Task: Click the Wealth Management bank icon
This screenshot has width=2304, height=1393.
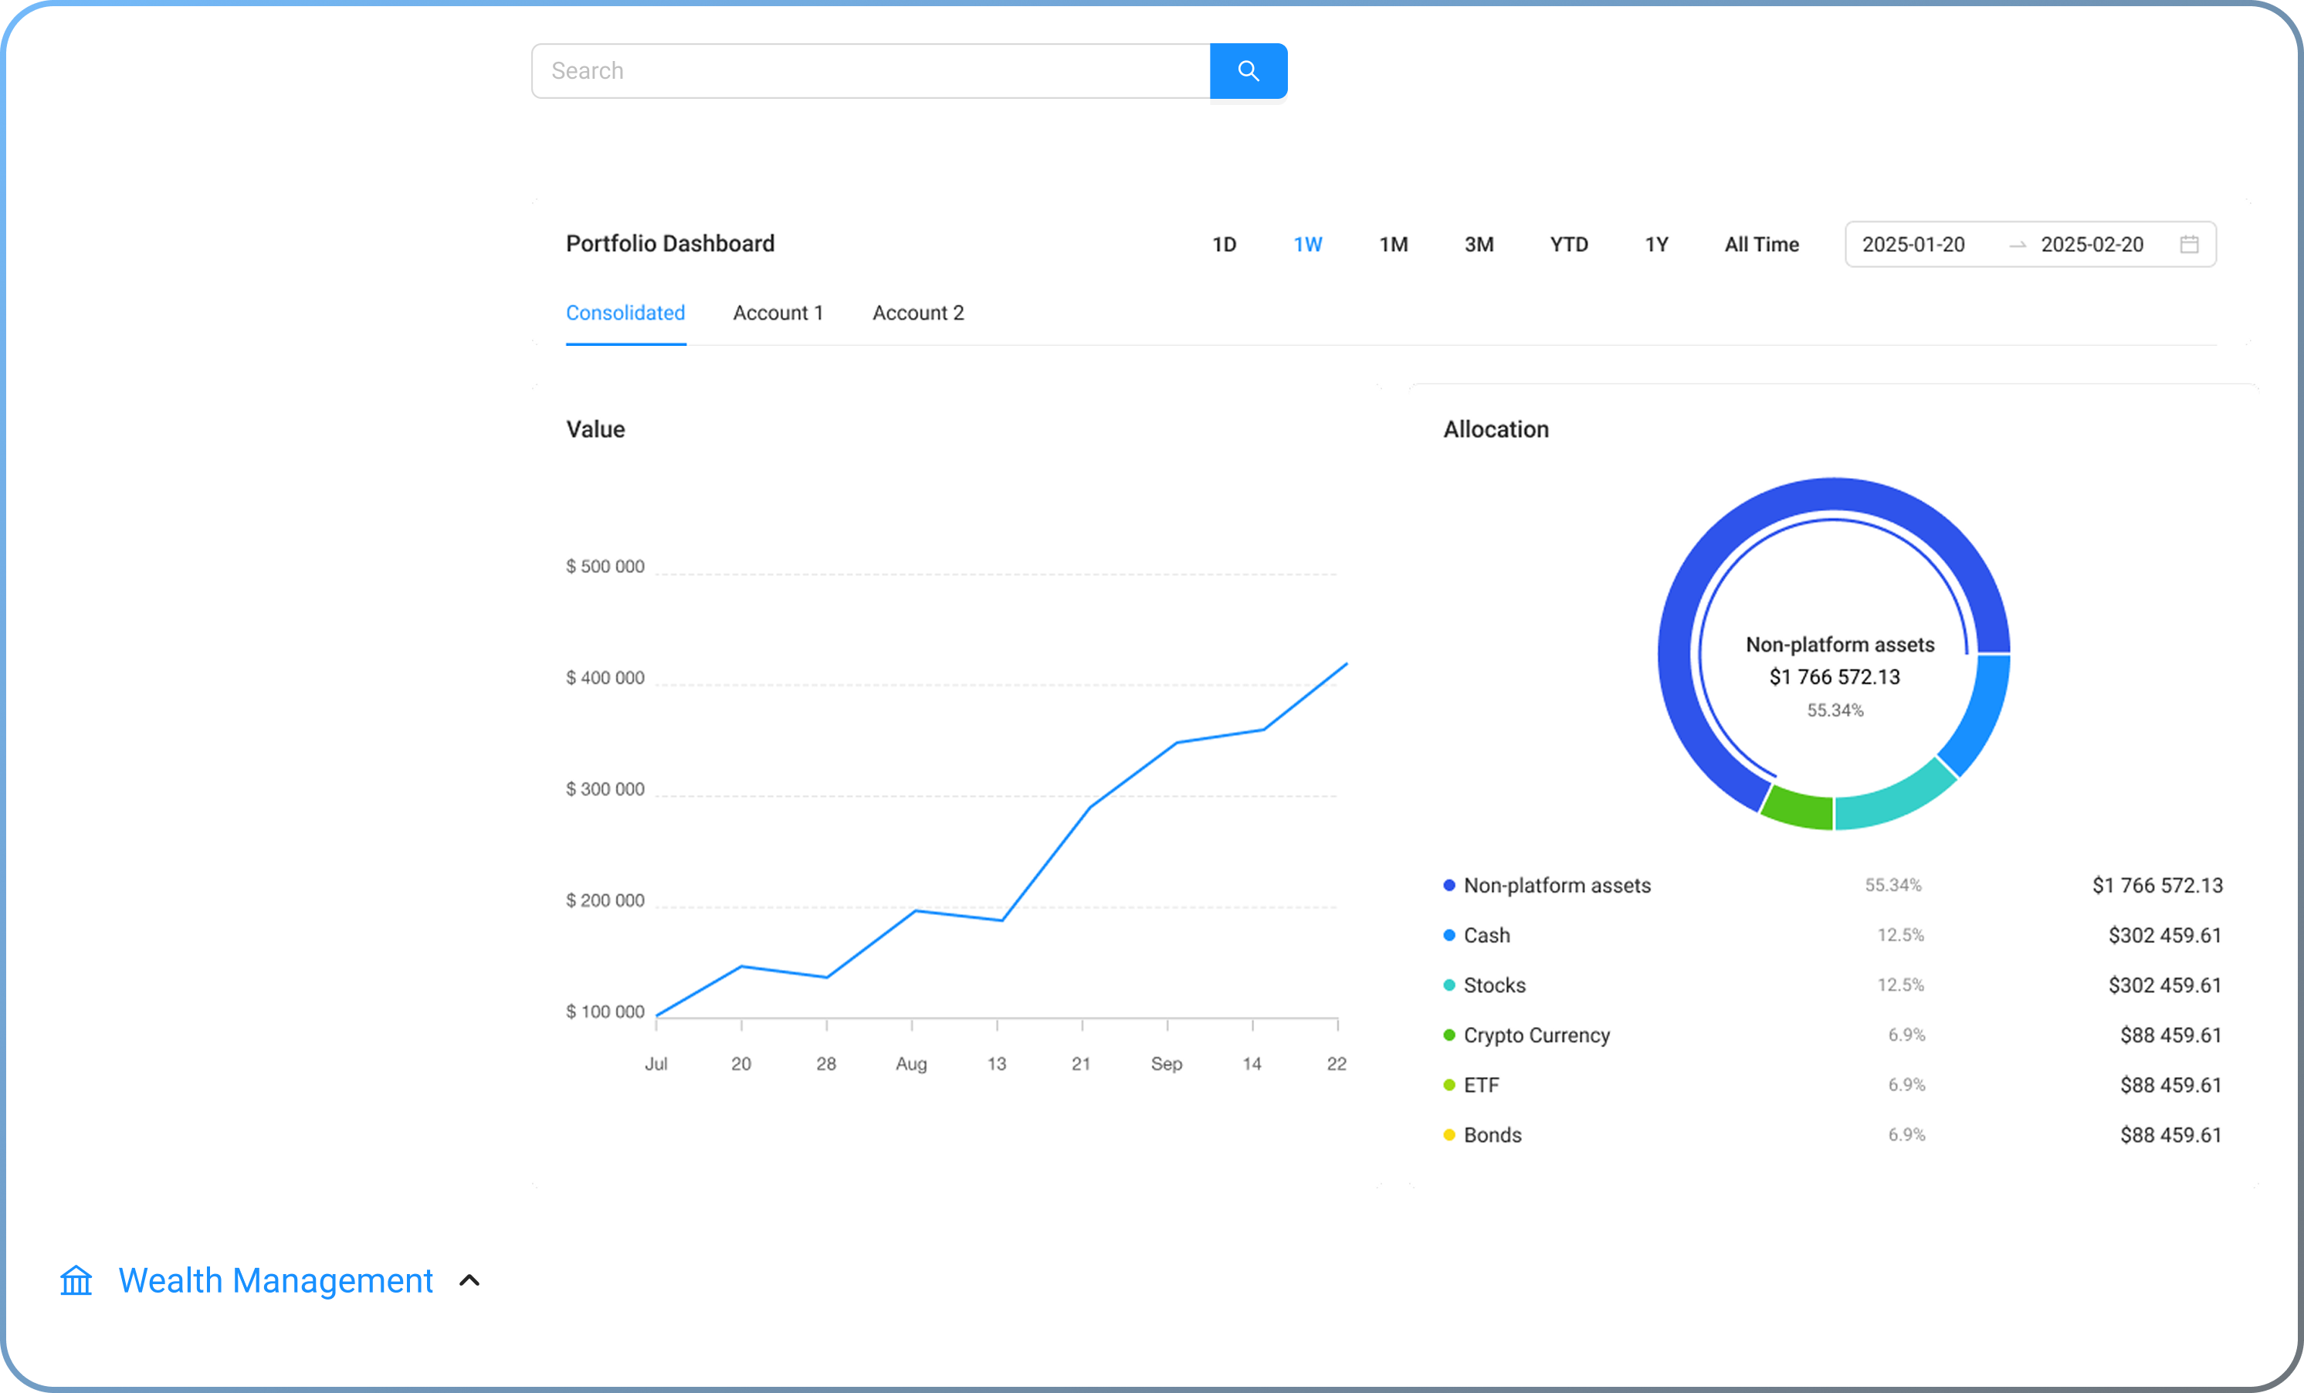Action: click(x=76, y=1281)
